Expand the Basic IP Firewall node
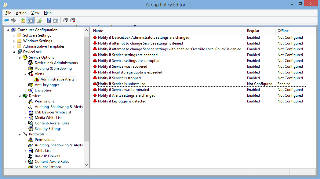 [26, 156]
